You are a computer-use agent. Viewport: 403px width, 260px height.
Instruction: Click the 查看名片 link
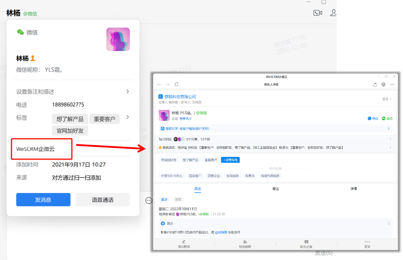(185, 119)
